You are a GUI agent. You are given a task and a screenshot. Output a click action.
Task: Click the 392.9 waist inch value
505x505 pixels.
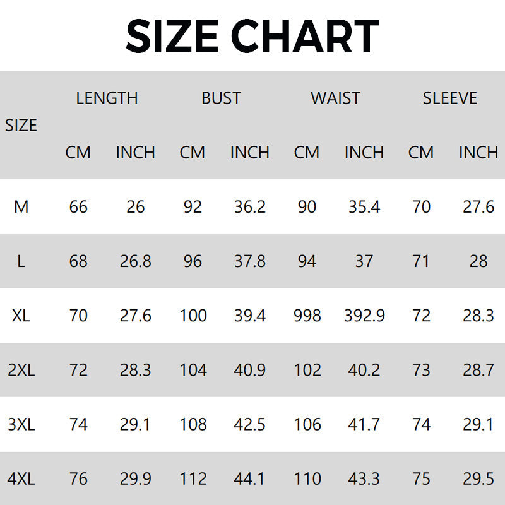[x=364, y=315]
